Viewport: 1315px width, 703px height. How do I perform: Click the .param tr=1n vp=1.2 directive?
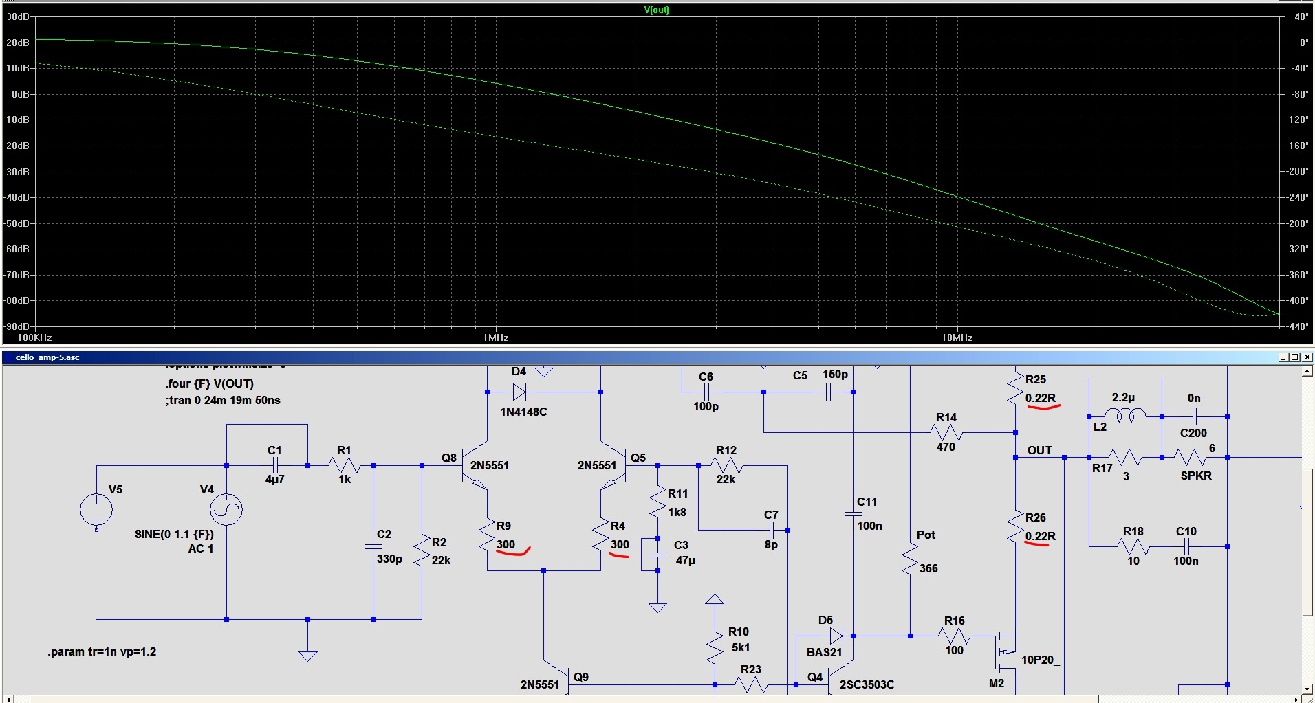pyautogui.click(x=102, y=651)
